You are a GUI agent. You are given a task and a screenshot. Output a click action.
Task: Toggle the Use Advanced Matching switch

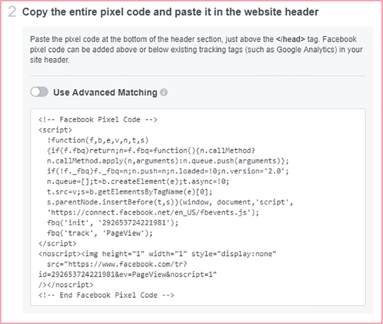coord(40,92)
